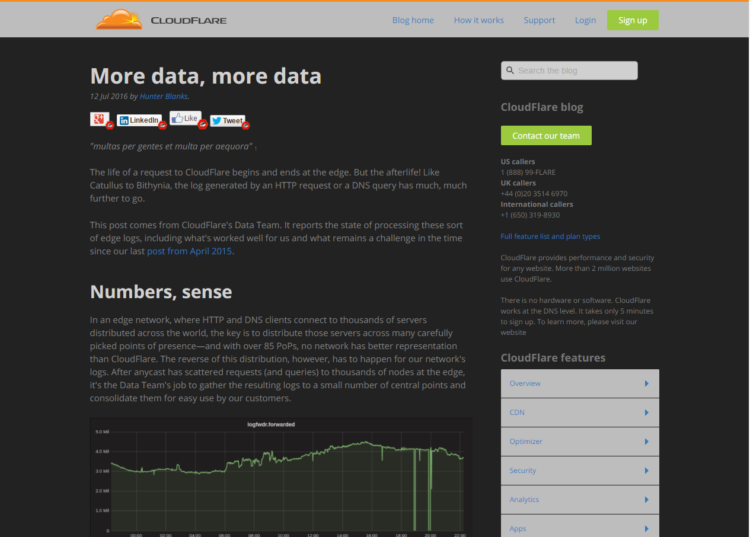Click the Contact our team button
Viewport: 750px width, 537px height.
click(x=546, y=135)
